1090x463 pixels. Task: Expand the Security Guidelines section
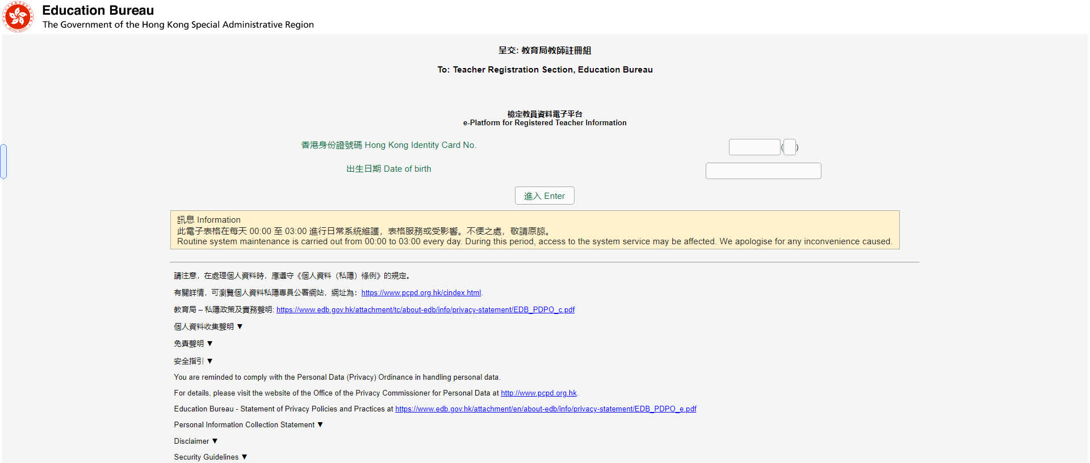[x=210, y=457]
